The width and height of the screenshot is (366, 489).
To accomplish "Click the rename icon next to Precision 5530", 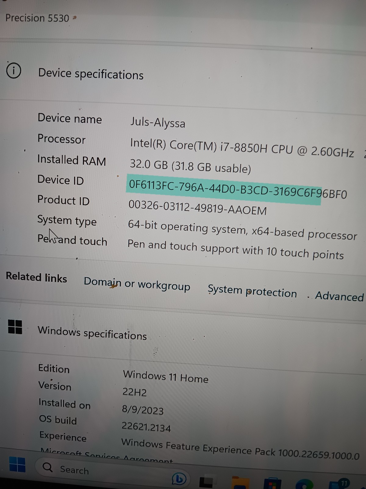I will 75,18.
